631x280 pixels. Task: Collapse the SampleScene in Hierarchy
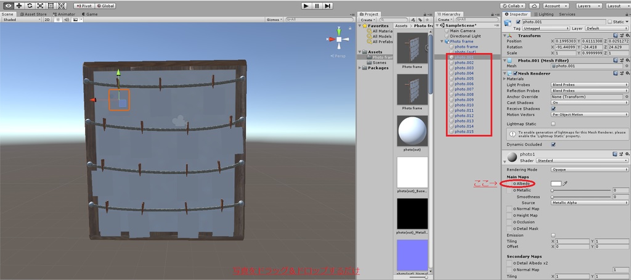438,26
